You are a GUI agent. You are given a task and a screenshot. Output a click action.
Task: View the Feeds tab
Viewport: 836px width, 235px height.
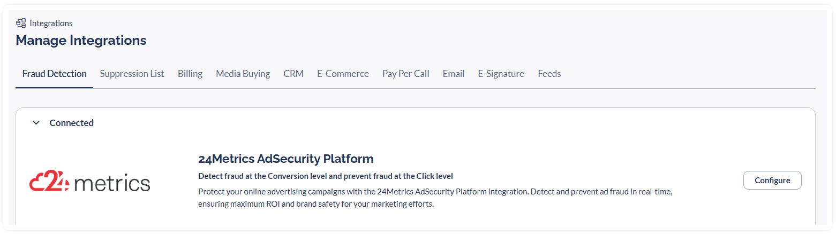click(x=549, y=74)
